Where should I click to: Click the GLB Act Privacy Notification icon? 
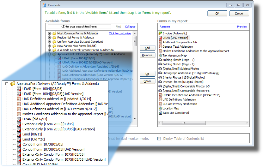160,104
